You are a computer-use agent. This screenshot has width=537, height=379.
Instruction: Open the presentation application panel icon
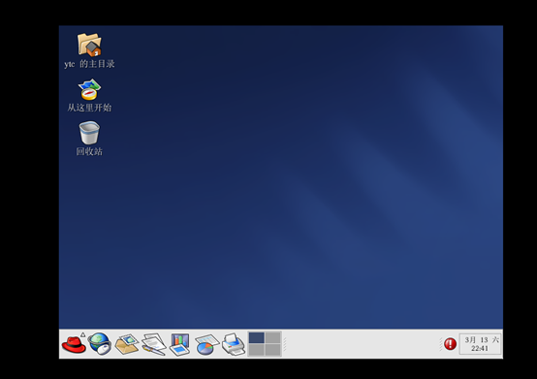[179, 344]
